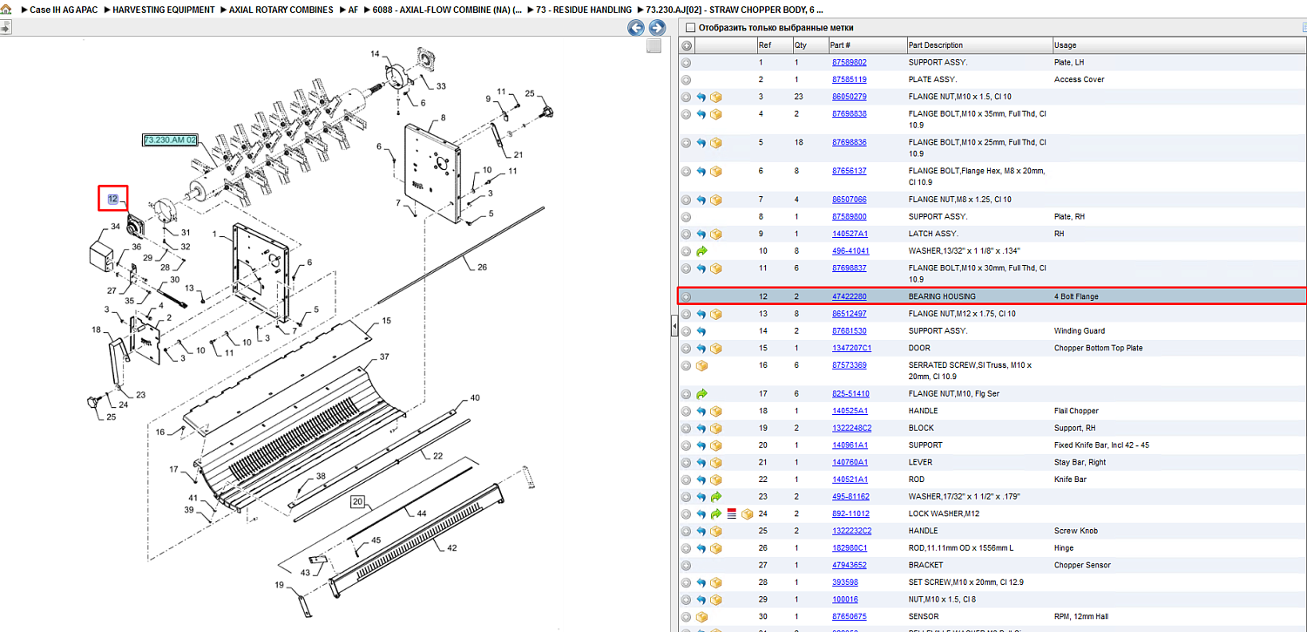The image size is (1307, 632).
Task: Open AXIAL ROTARY COMBINES breadcrumb
Action: [x=281, y=10]
